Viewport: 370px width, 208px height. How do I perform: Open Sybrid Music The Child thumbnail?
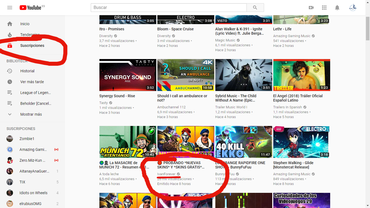tap(244, 75)
